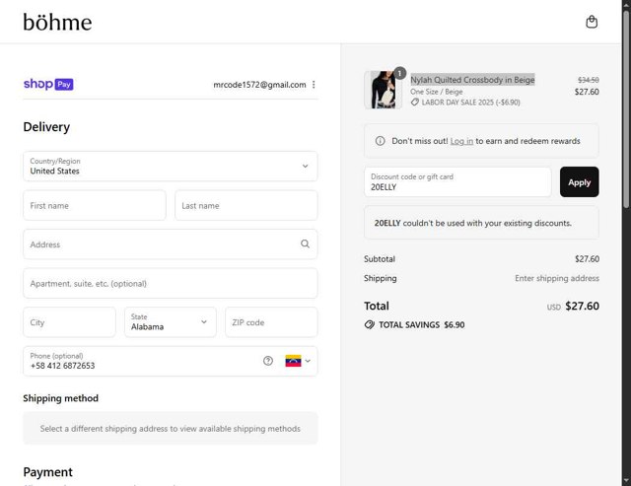Viewport: 631px width, 486px height.
Task: Click the product title Nylah Quilted Crossbody in Beige
Action: point(472,80)
